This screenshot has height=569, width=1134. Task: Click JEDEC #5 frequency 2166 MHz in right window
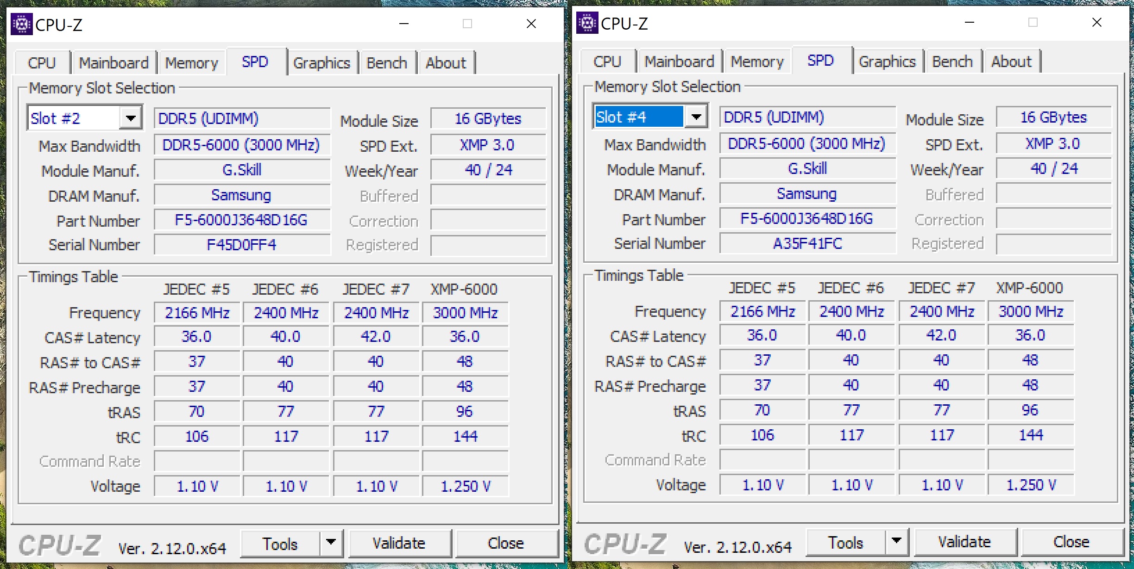point(763,311)
